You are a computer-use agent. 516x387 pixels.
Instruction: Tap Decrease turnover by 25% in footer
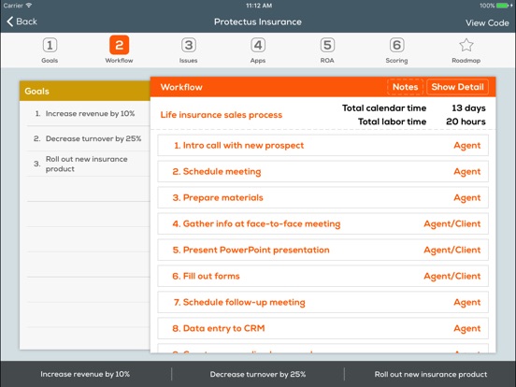click(x=258, y=374)
